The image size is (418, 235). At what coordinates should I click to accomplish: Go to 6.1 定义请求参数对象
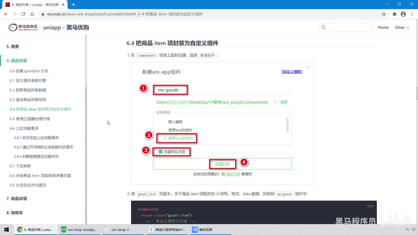click(x=28, y=80)
